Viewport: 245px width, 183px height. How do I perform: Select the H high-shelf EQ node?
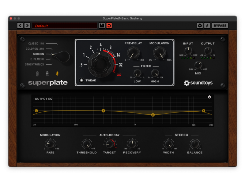tap(203, 111)
